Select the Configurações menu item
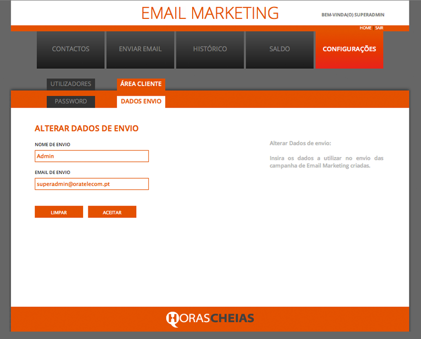Viewport: 421px width, 339px height. coord(349,50)
